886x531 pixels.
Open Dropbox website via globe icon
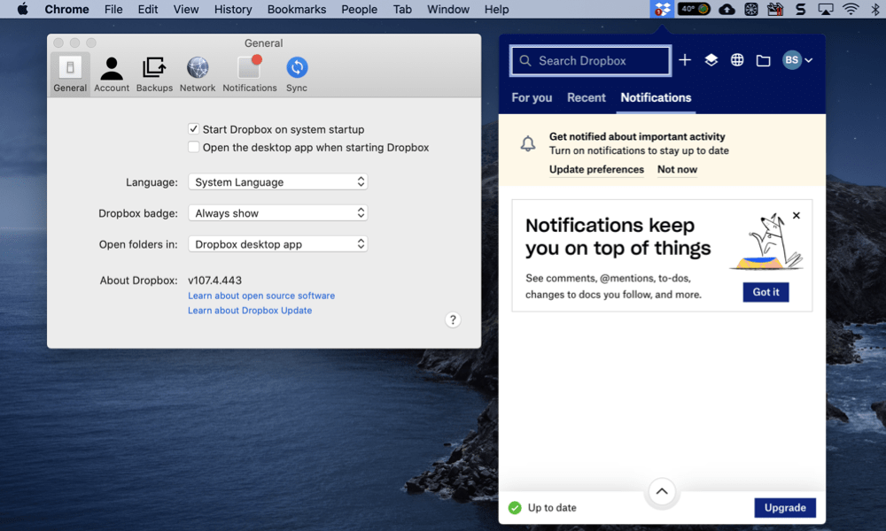click(x=737, y=60)
